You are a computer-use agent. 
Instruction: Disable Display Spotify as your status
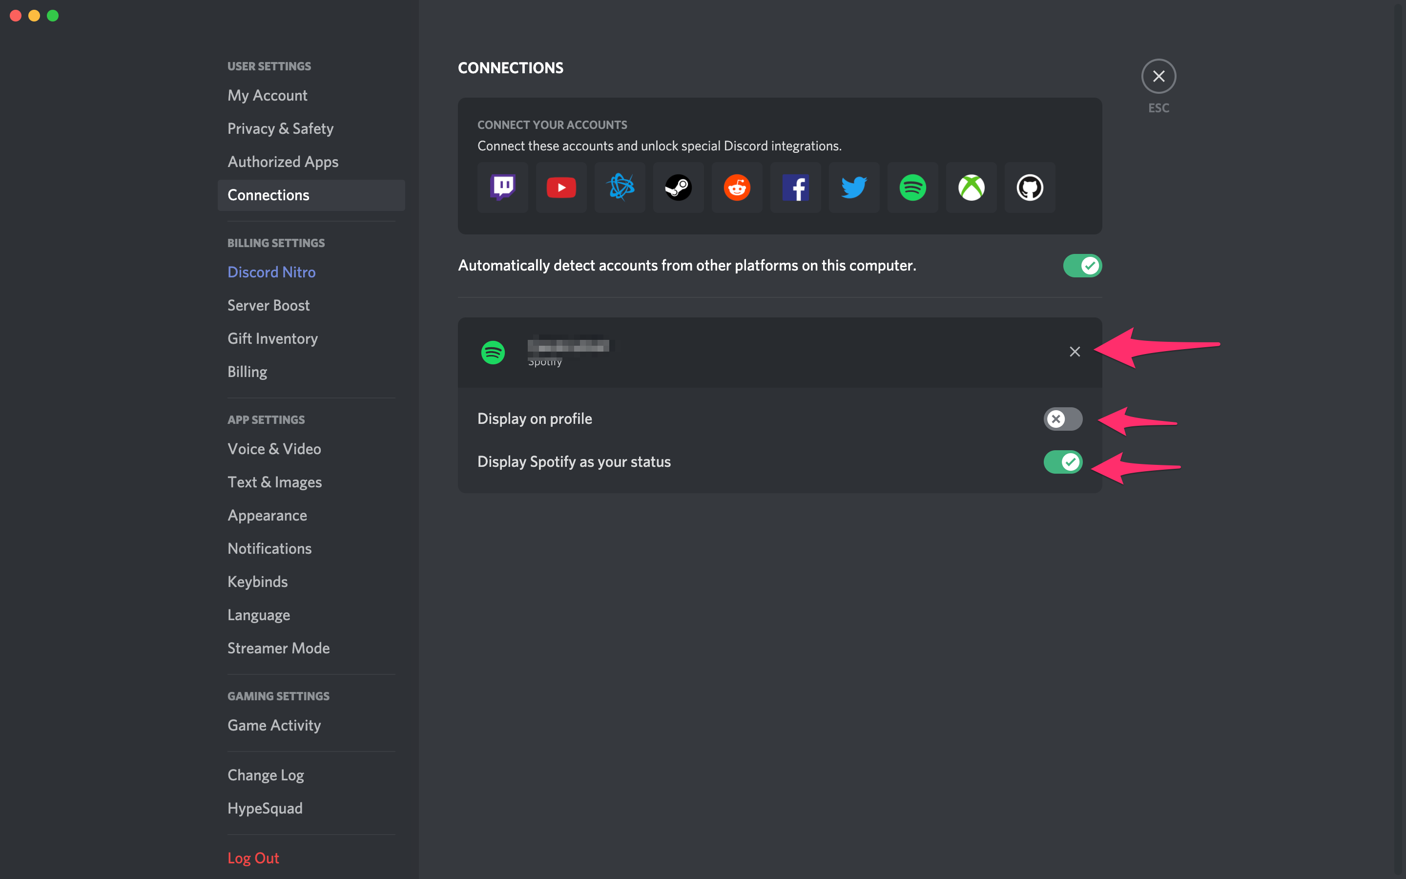[x=1063, y=461]
